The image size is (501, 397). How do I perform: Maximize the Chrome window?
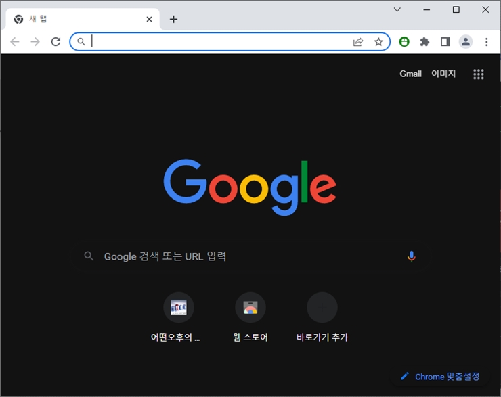[x=456, y=10]
